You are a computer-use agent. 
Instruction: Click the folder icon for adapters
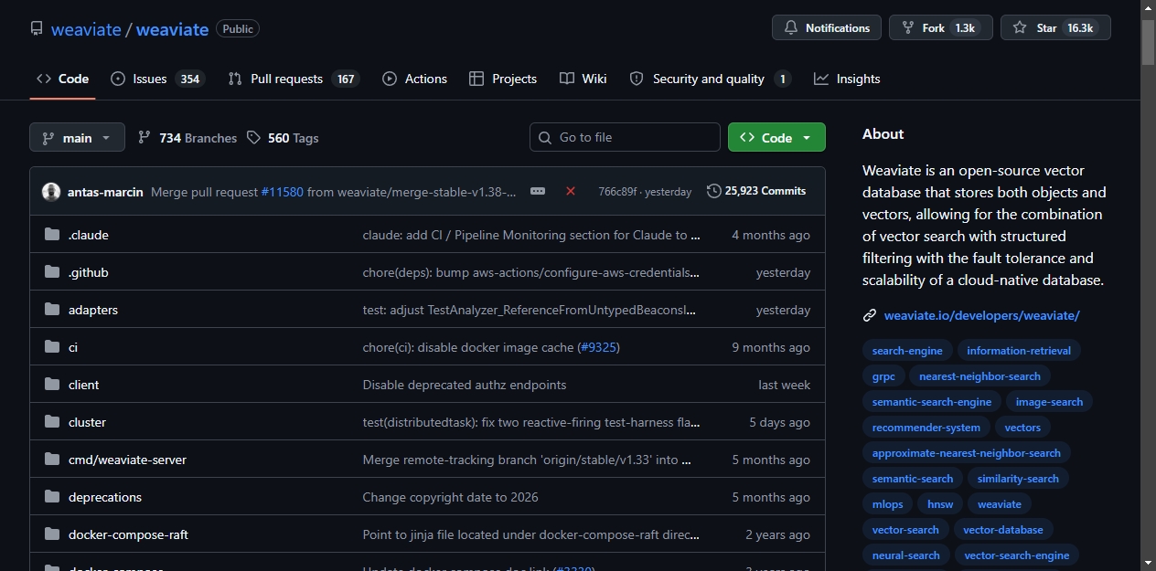(52, 310)
